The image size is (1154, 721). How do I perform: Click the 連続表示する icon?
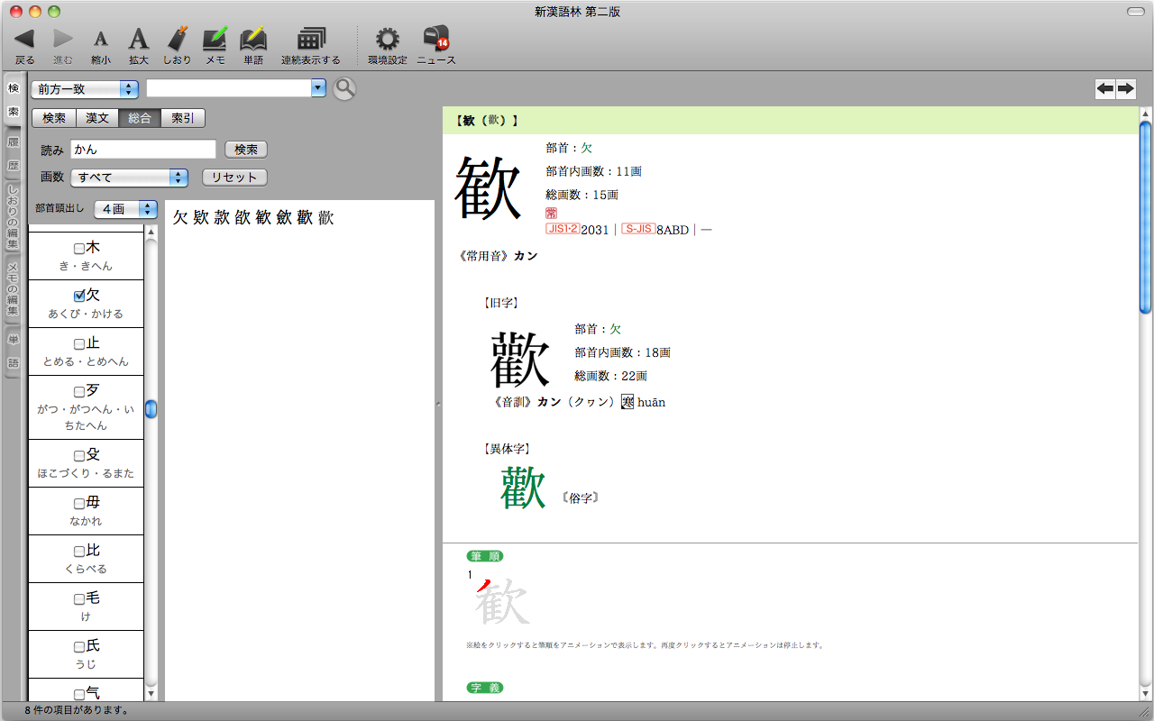(310, 39)
